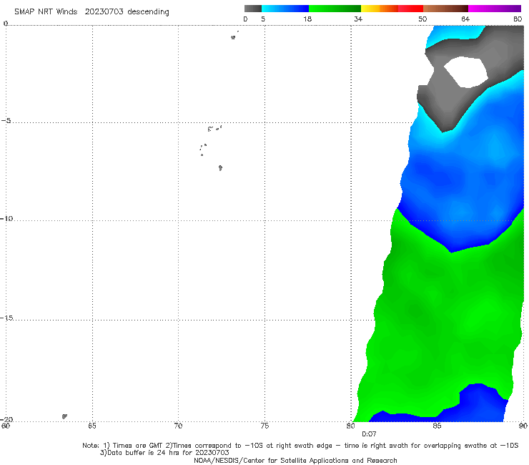Click the island marker near 72E 7S
Screen dimensions: 529x465
(x=220, y=168)
